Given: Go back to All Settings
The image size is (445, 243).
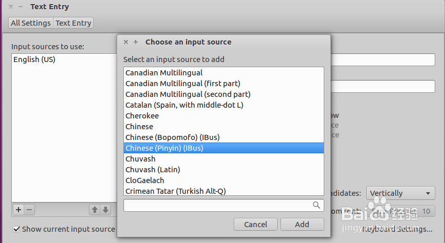Looking at the screenshot, I should [31, 23].
